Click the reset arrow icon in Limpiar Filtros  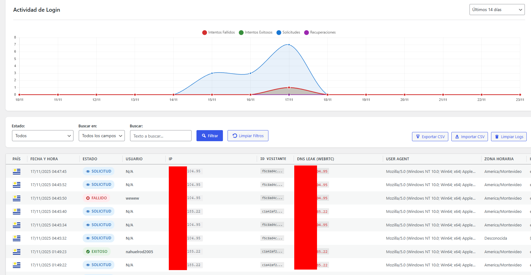point(235,136)
